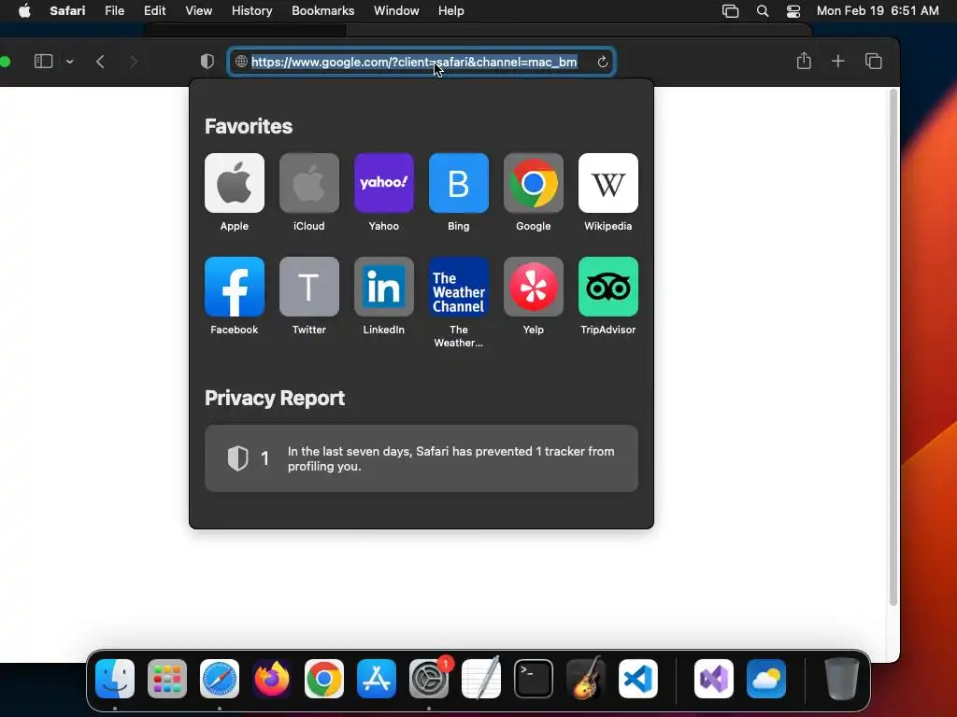The width and height of the screenshot is (957, 717).
Task: Open System Settings from the Dock
Action: (429, 679)
